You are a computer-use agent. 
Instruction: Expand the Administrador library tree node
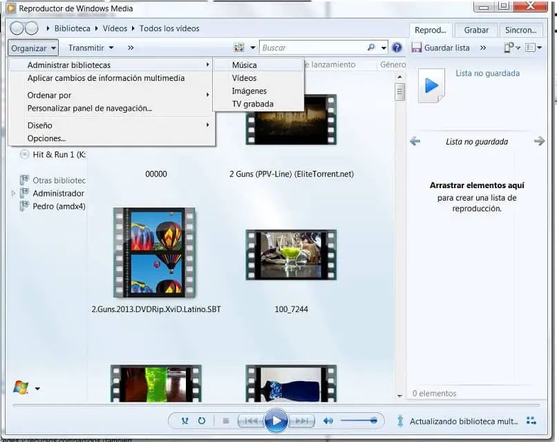[14, 194]
